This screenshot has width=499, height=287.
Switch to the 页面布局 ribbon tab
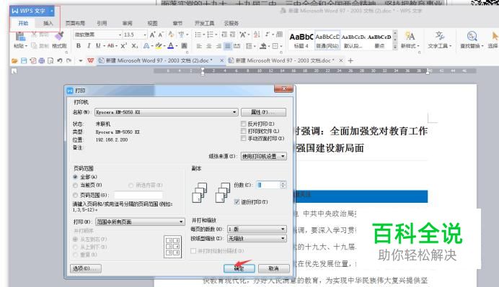(x=75, y=23)
